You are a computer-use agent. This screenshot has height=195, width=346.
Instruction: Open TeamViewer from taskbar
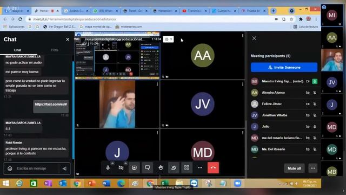click(x=194, y=183)
